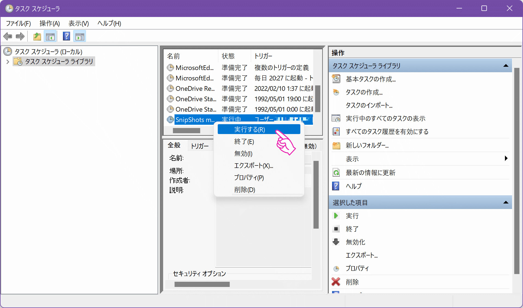Toggle the console tree pane toolbar icon
The width and height of the screenshot is (523, 308).
click(x=50, y=36)
